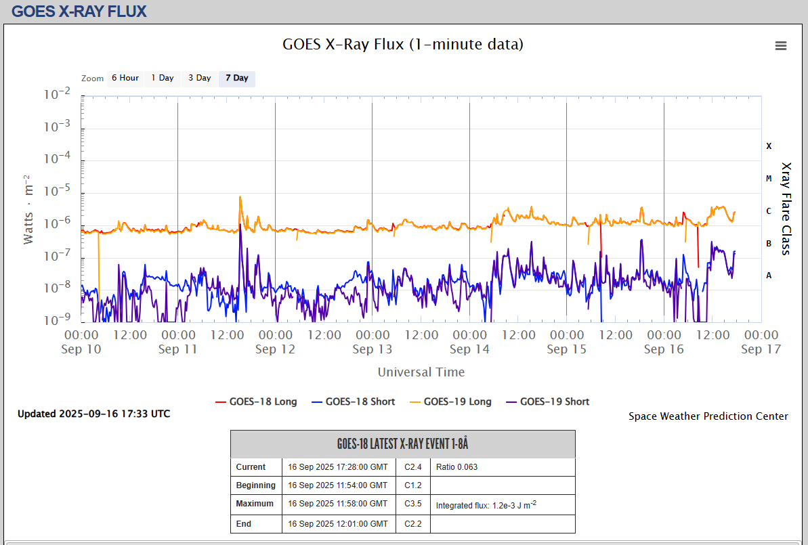Image resolution: width=808 pixels, height=545 pixels.
Task: Click the C flare class label
Action: click(769, 211)
